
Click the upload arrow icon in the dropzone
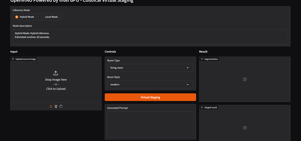click(56, 73)
